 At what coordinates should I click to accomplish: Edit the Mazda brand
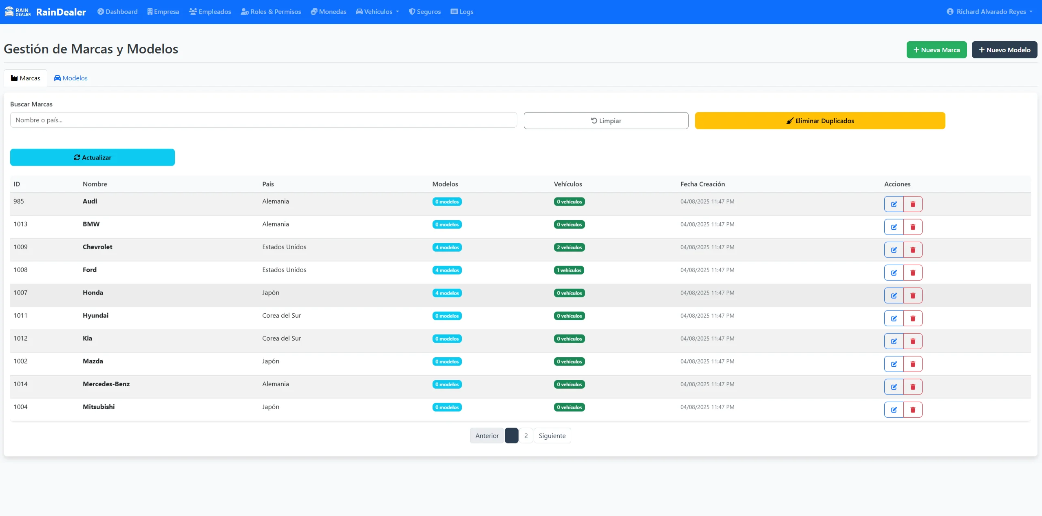pyautogui.click(x=894, y=364)
